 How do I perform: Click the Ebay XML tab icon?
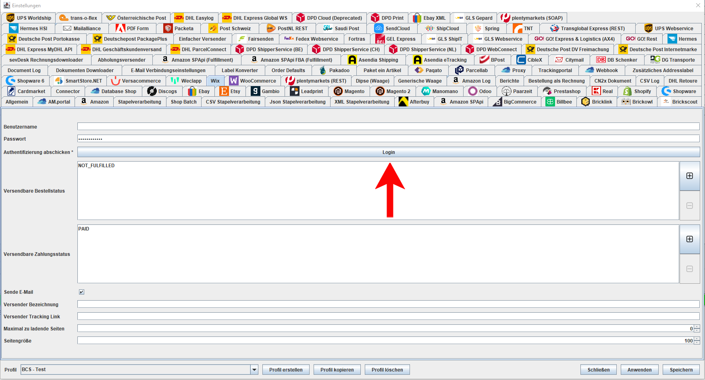point(417,18)
